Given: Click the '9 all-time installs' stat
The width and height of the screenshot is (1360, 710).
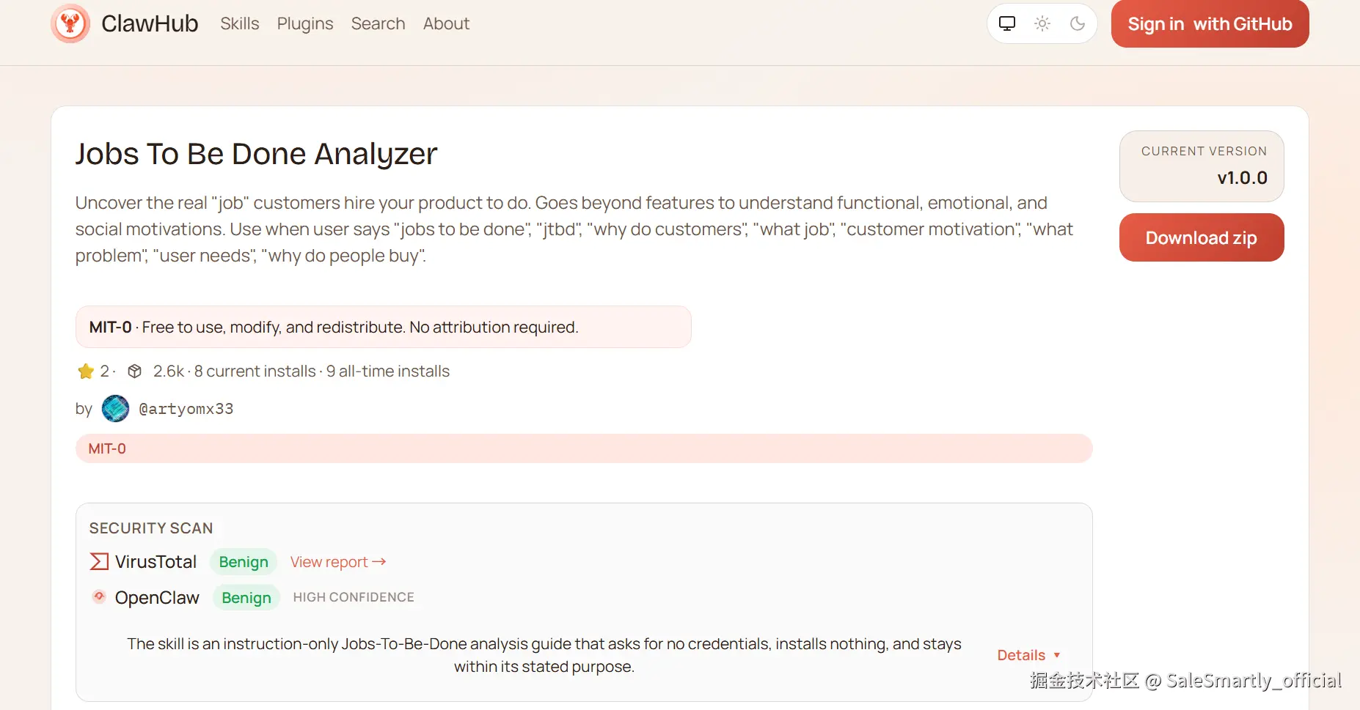Looking at the screenshot, I should pyautogui.click(x=388, y=371).
